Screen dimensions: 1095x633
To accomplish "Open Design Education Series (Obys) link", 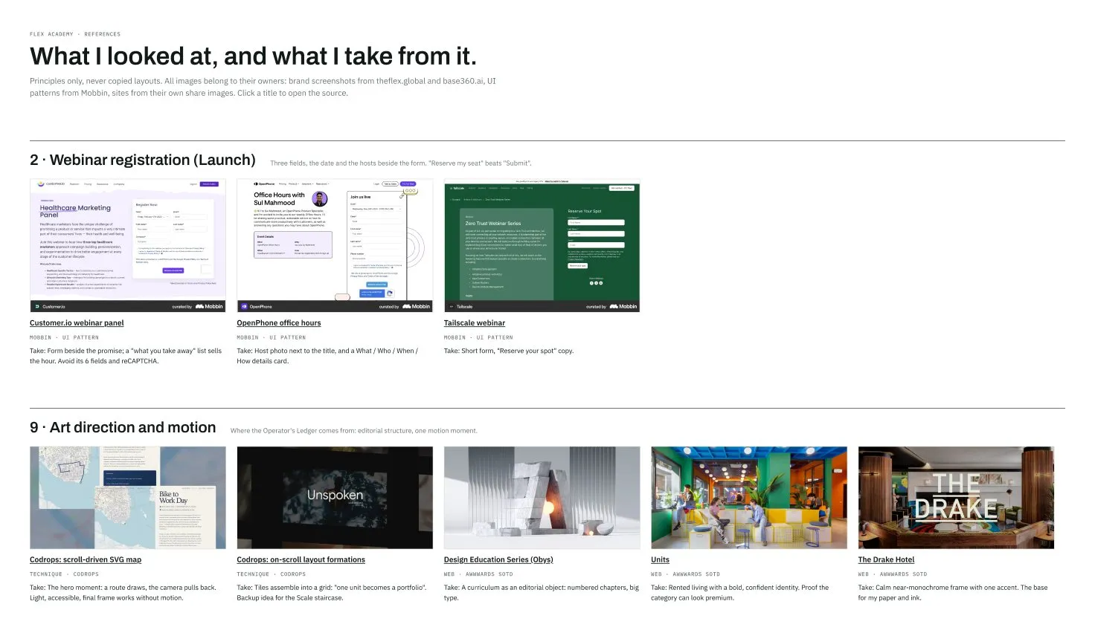I will 498,560.
